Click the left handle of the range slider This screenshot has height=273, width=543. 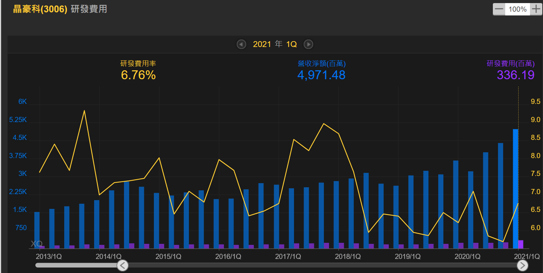(123, 265)
